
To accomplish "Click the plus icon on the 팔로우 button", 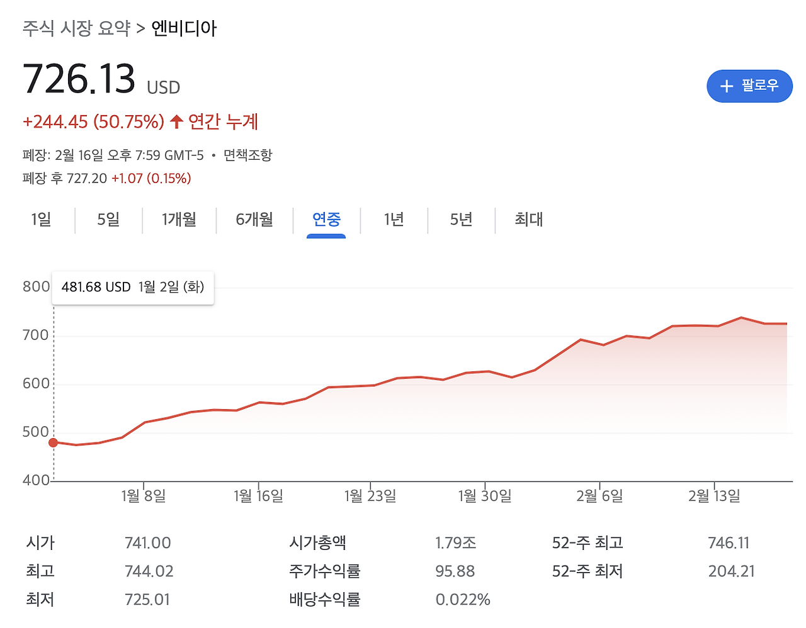I will point(727,86).
